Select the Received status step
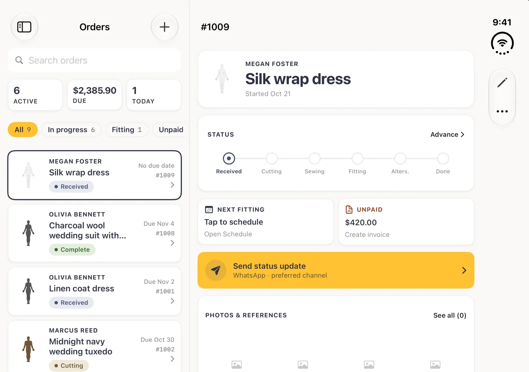 point(229,159)
